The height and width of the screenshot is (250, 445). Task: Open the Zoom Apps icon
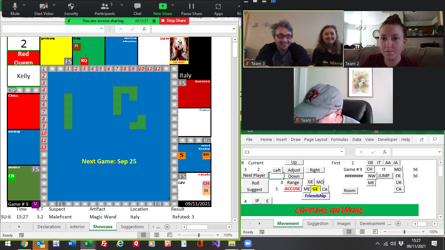(x=218, y=7)
